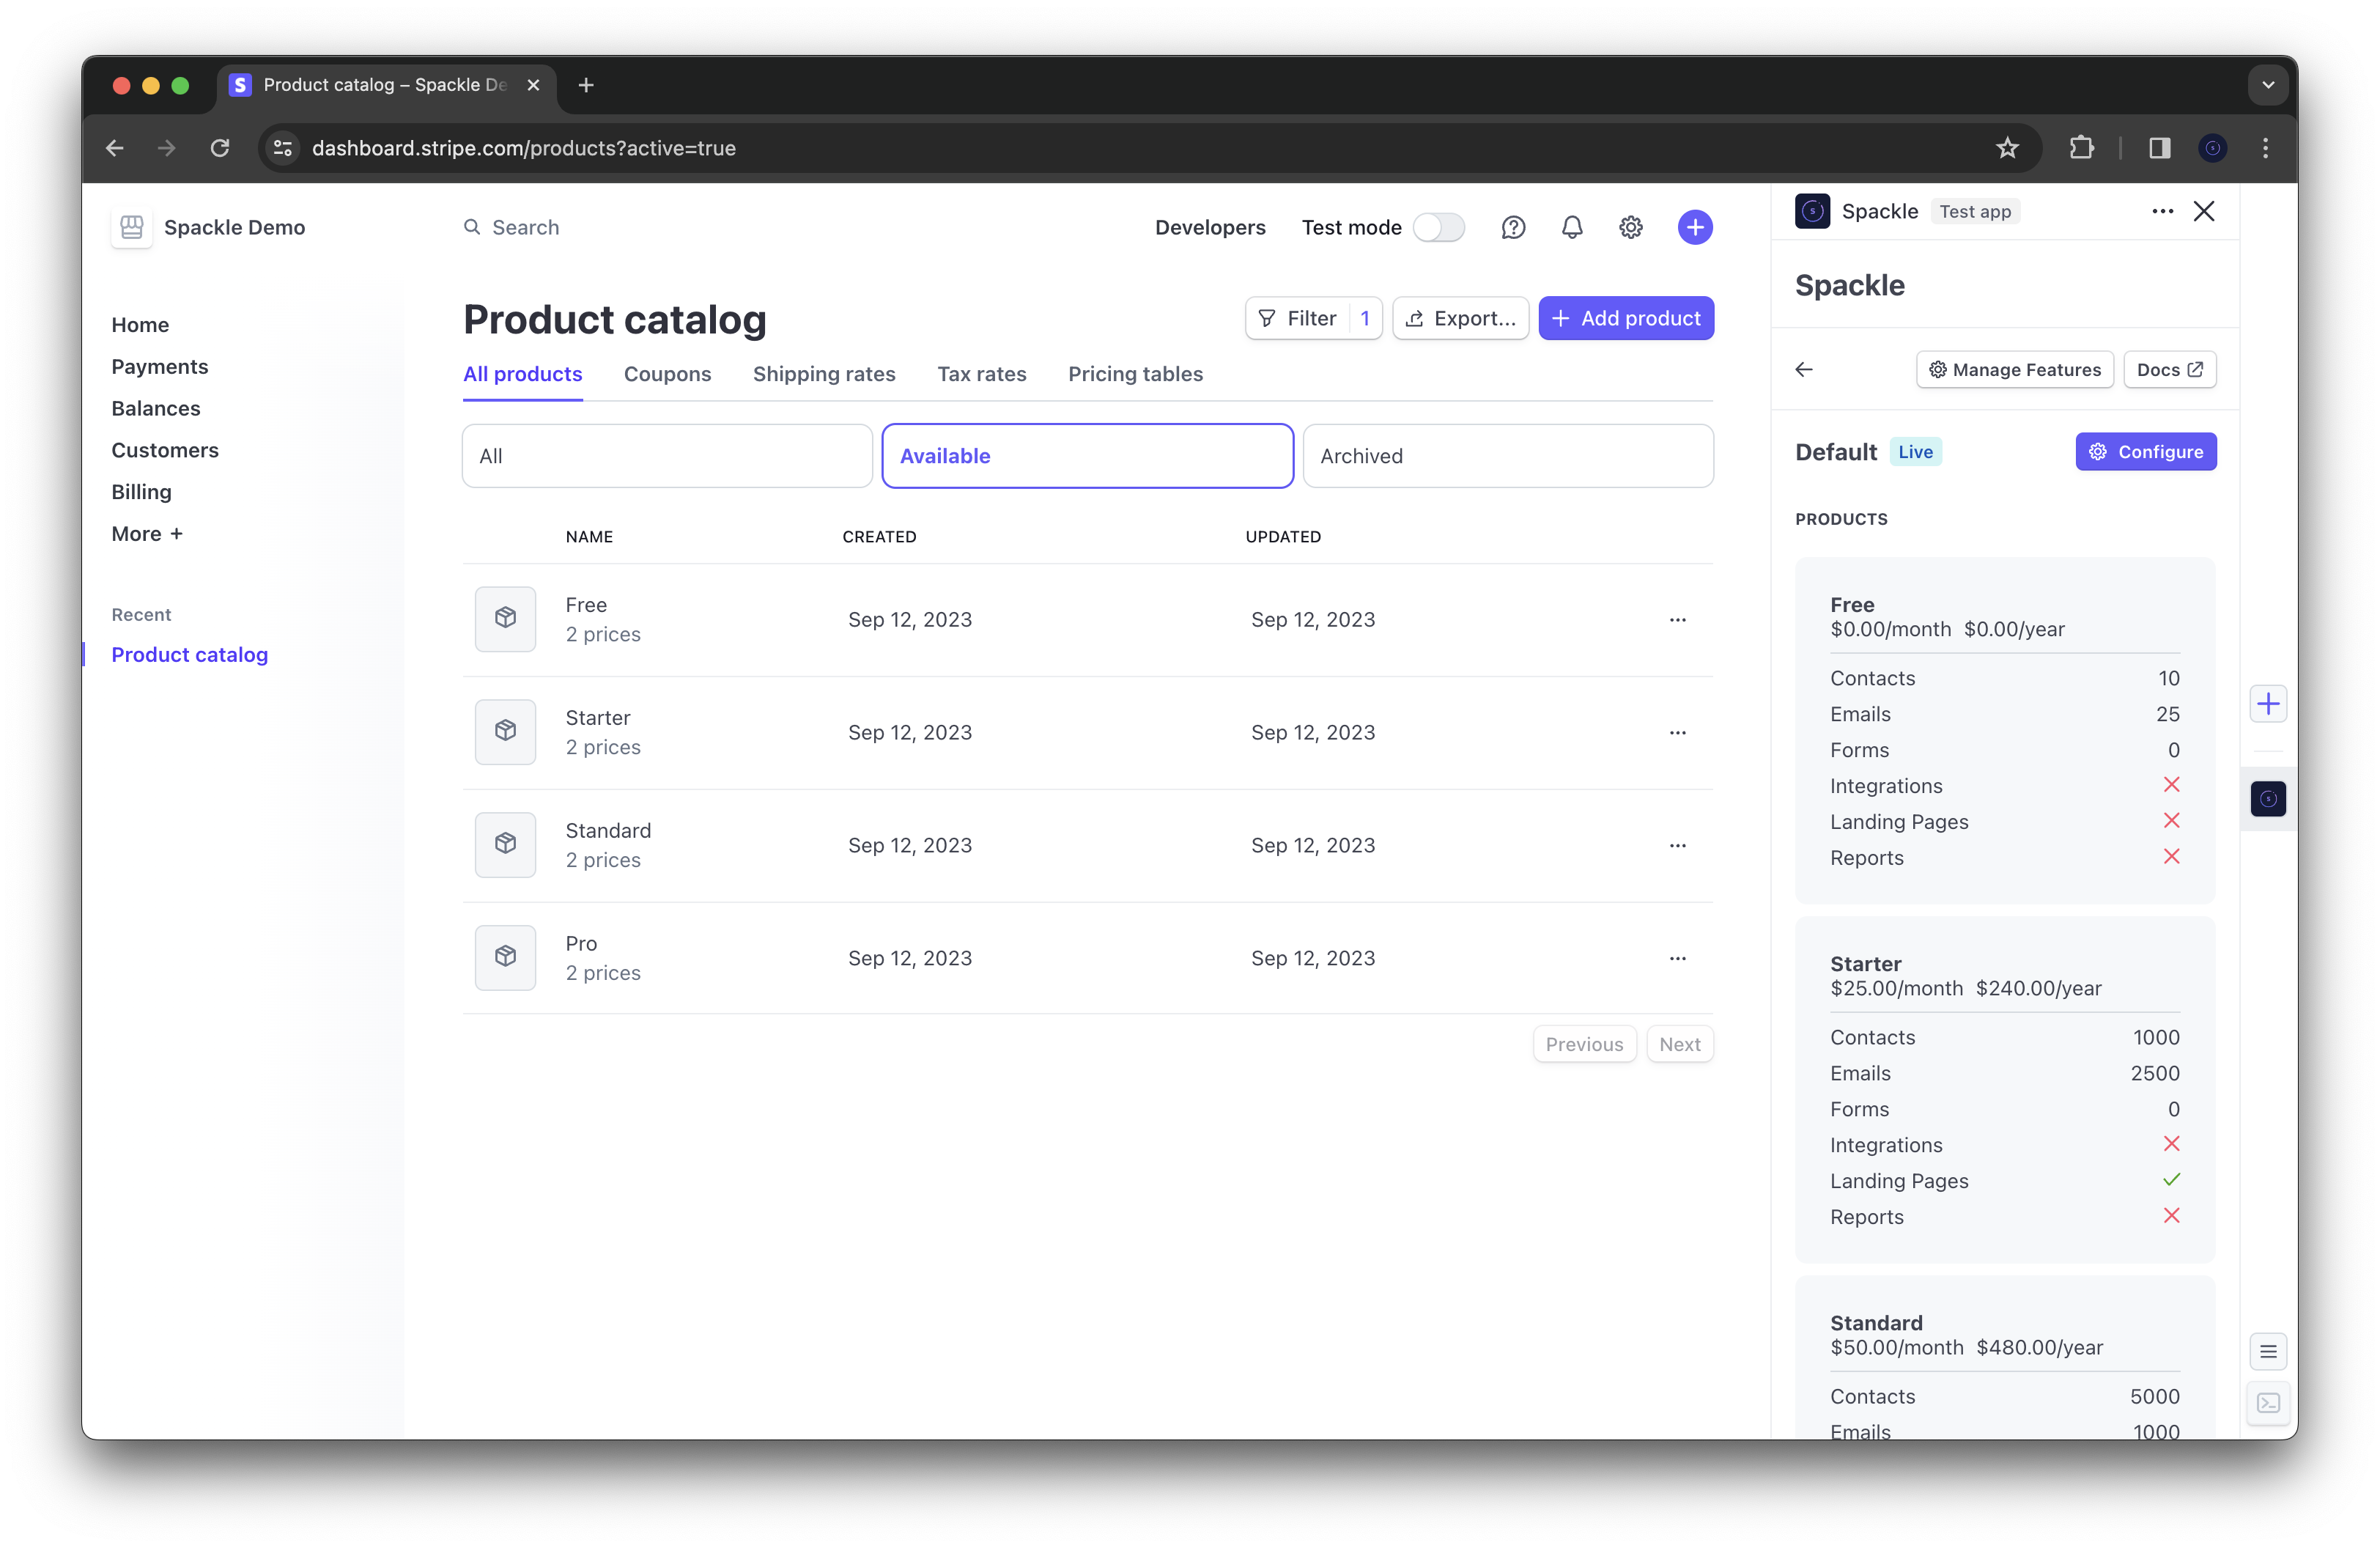The image size is (2380, 1548).
Task: Toggle Integrations off for the Starter plan
Action: (x=2172, y=1143)
